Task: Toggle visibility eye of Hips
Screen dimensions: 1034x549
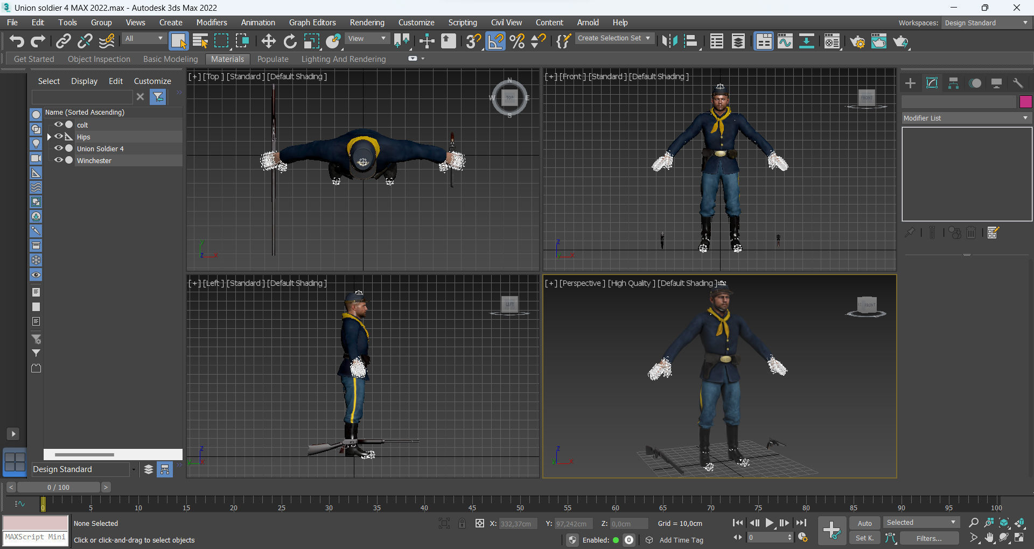Action: click(58, 136)
